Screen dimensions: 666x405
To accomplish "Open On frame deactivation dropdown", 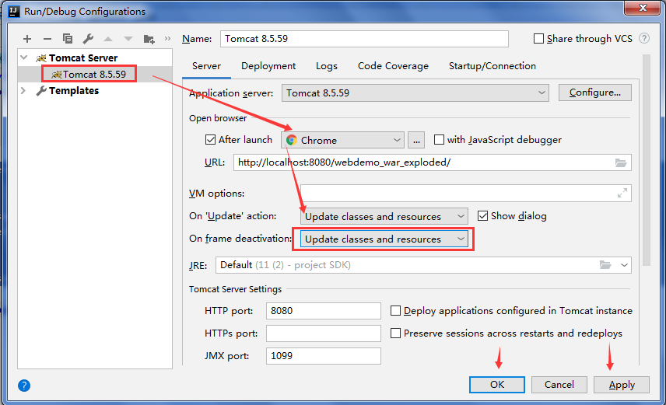I will point(384,239).
